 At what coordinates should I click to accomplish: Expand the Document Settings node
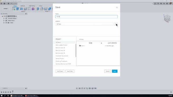coord(4,18)
